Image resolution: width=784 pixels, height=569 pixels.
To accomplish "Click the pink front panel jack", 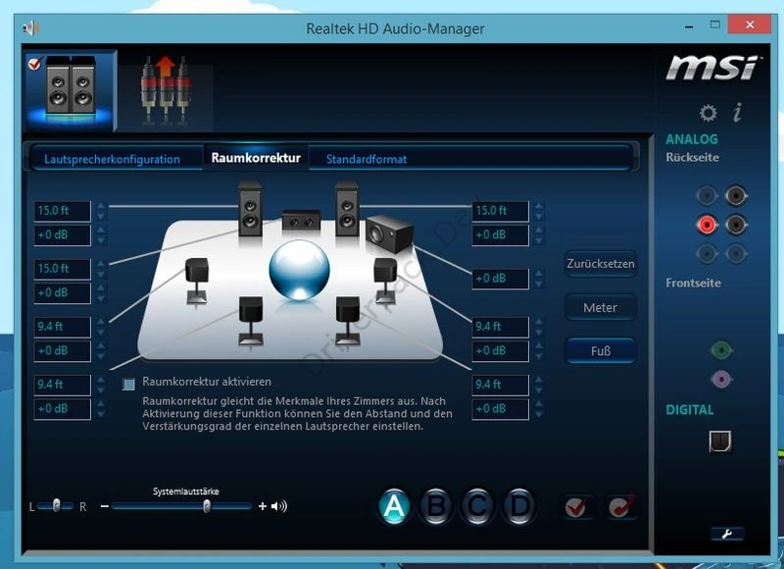I will [721, 380].
